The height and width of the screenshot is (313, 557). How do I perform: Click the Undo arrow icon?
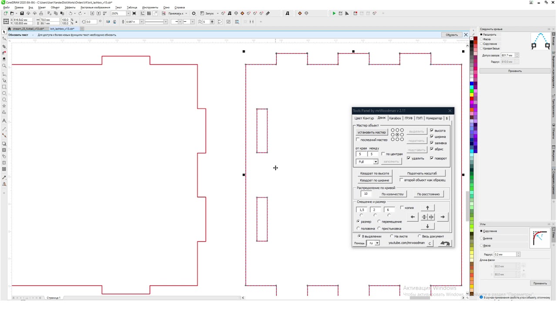(70, 13)
